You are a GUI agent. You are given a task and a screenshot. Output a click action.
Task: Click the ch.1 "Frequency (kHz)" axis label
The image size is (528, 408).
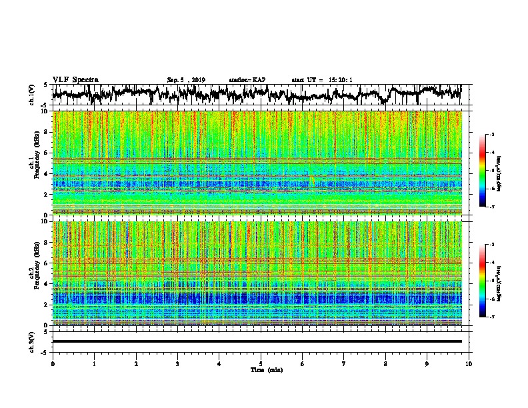[x=36, y=155]
